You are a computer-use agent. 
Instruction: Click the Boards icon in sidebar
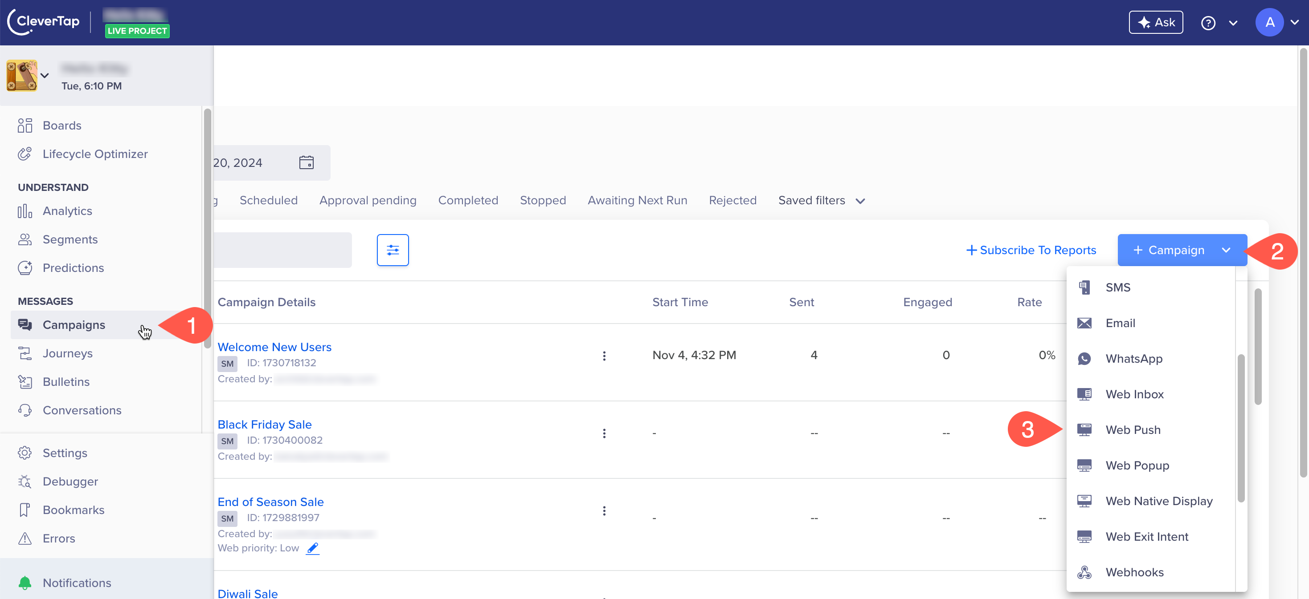pyautogui.click(x=24, y=125)
